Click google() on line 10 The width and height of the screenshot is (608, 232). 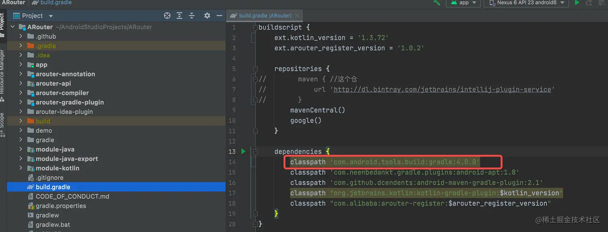click(306, 121)
